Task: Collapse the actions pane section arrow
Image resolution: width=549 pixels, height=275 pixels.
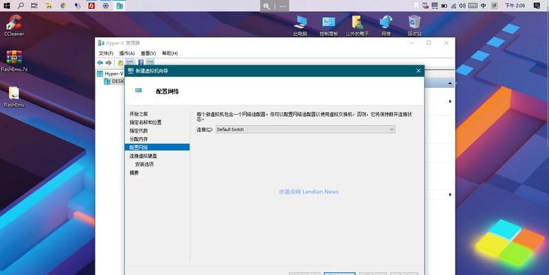Action: (449, 84)
